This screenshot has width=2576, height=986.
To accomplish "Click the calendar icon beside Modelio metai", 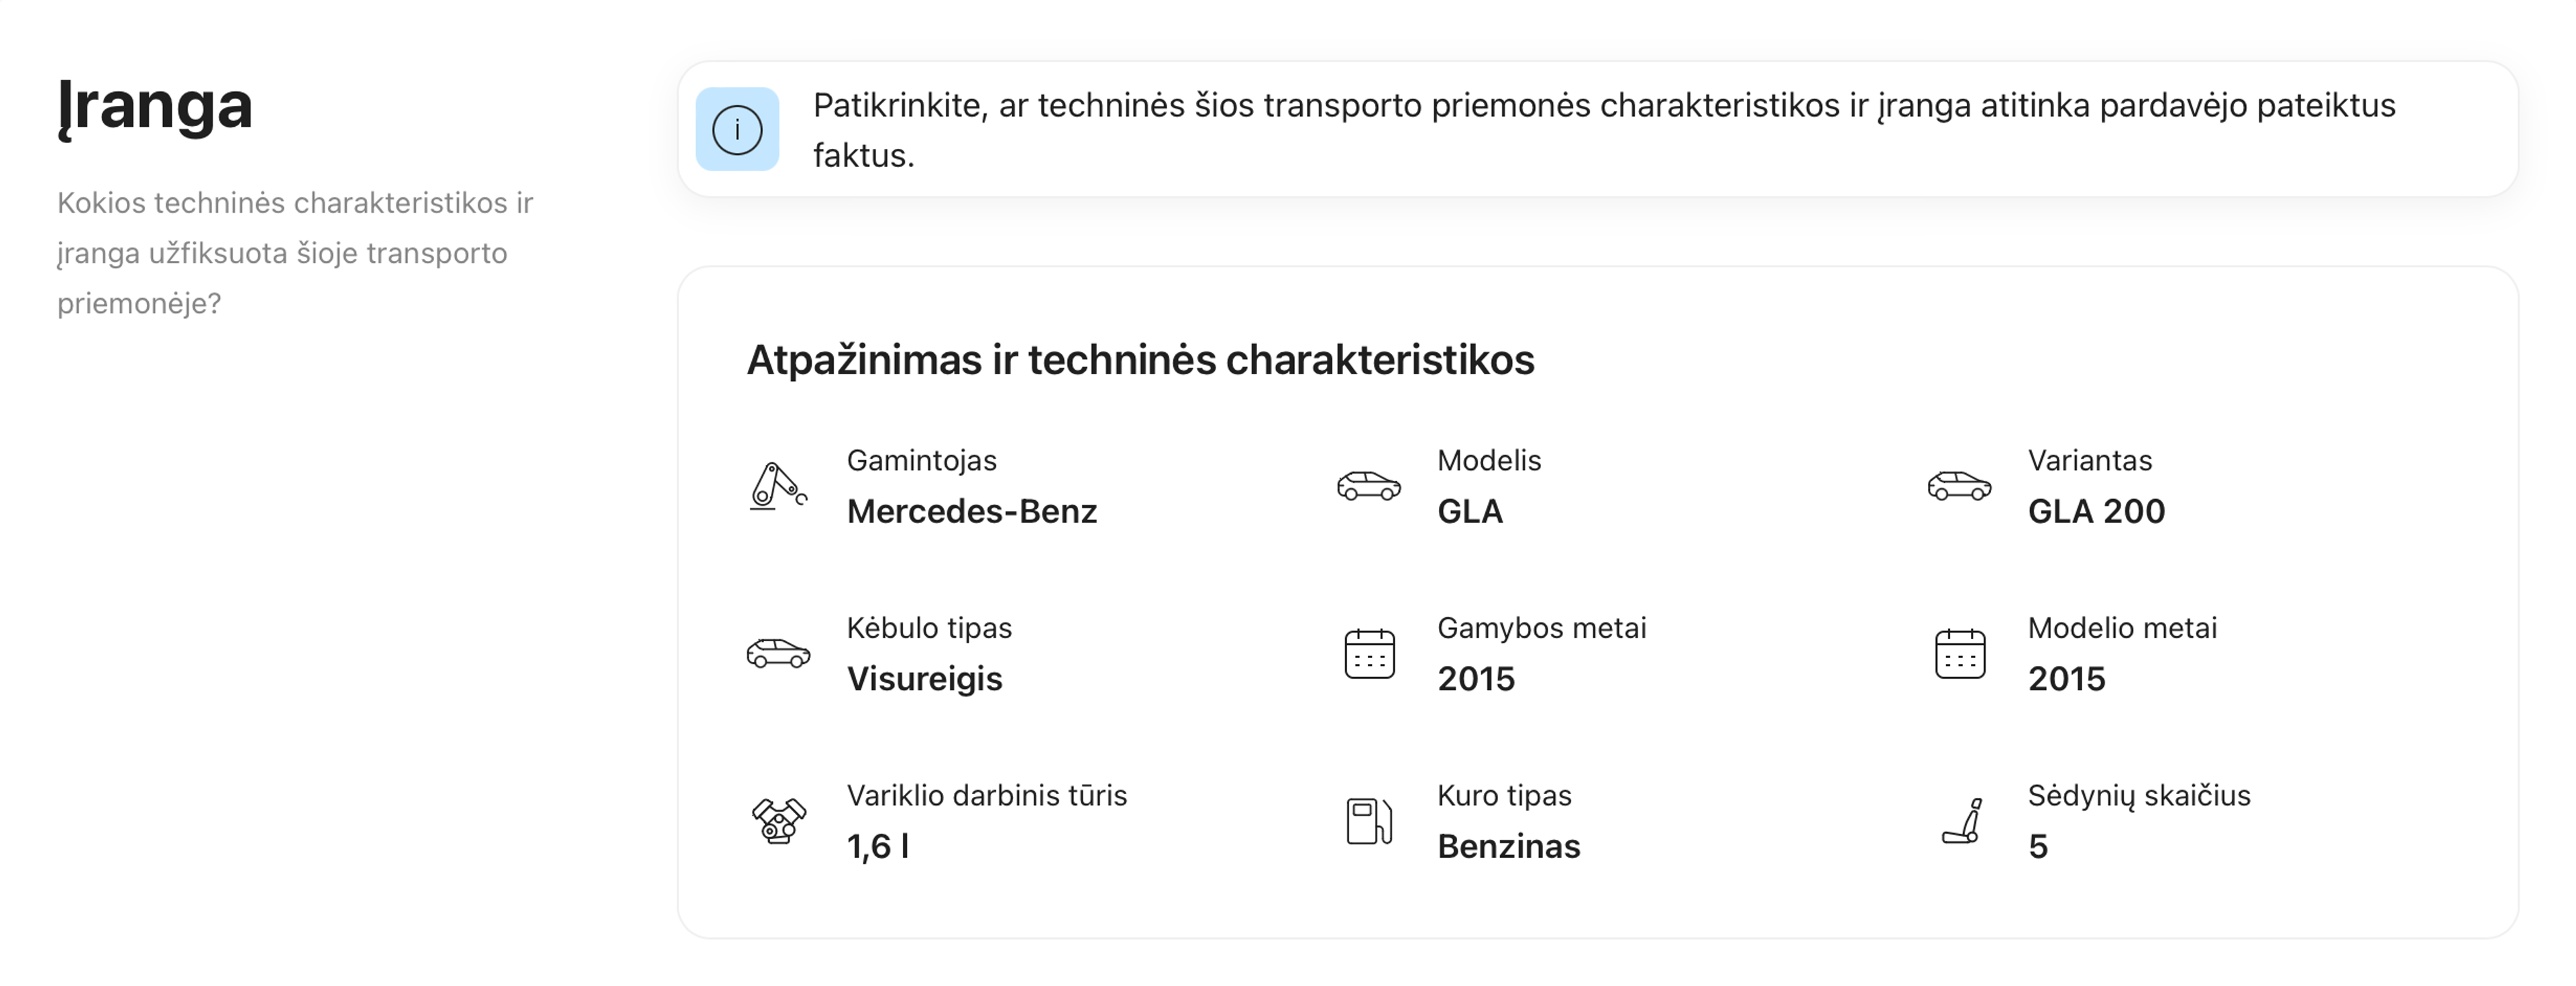I will [1959, 654].
